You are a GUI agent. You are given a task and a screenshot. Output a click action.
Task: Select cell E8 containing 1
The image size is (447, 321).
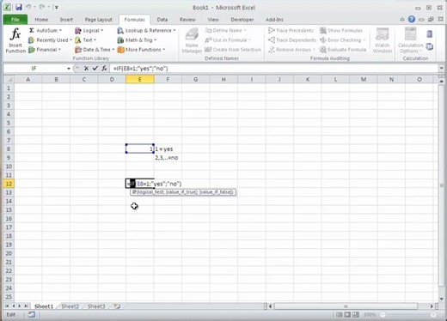(x=140, y=148)
